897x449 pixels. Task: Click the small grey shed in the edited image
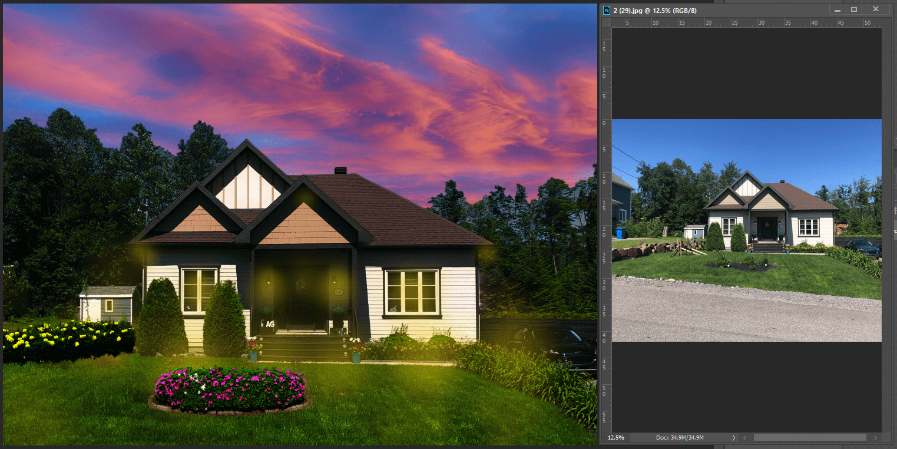108,303
